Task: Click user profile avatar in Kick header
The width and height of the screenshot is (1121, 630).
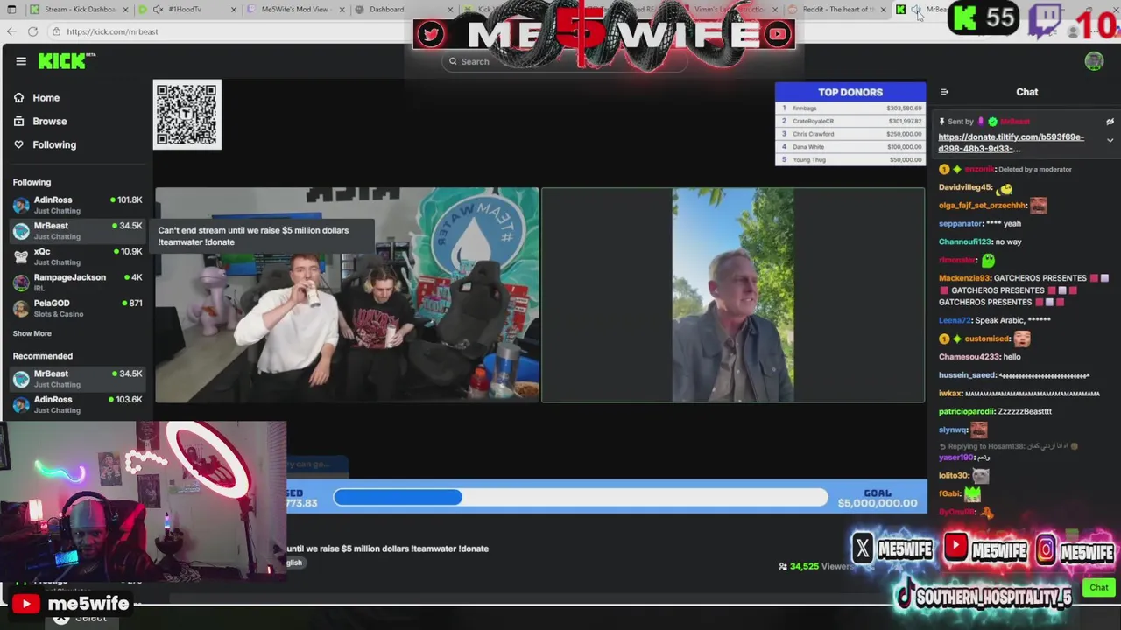Action: tap(1094, 61)
